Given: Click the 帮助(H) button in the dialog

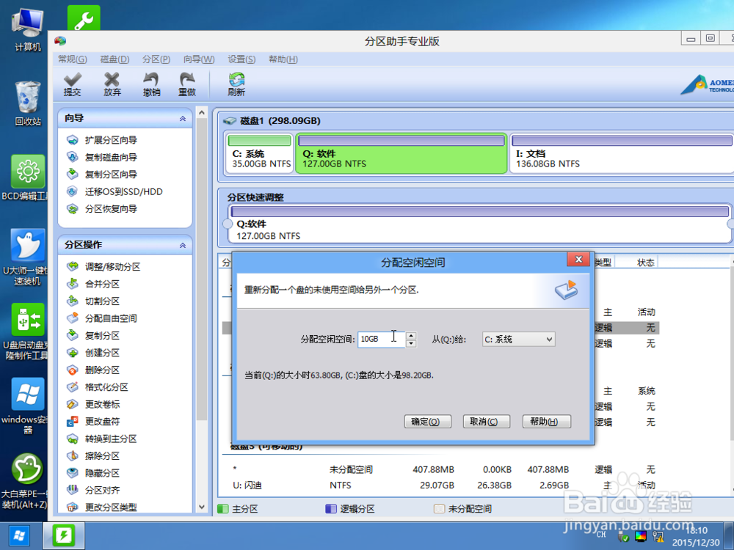Looking at the screenshot, I should tap(546, 421).
